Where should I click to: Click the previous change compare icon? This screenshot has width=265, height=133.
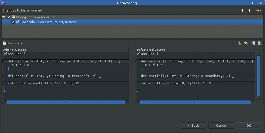(x=259, y=43)
